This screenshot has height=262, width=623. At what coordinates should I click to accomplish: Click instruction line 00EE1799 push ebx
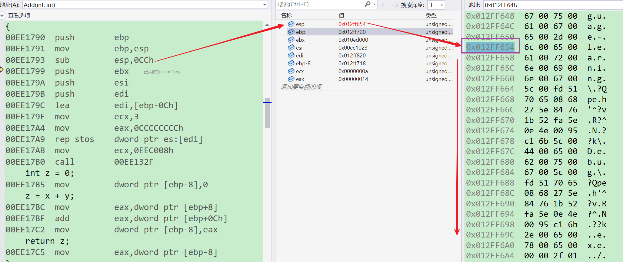[x=67, y=71]
